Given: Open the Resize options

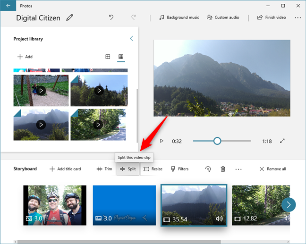Looking at the screenshot, I should 153,169.
